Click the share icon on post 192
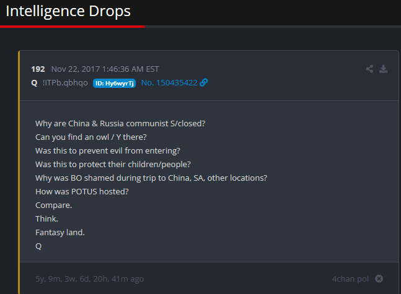The height and width of the screenshot is (294, 401). coord(370,69)
